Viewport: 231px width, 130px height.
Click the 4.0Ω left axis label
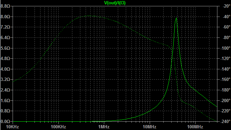pyautogui.click(x=5, y=69)
